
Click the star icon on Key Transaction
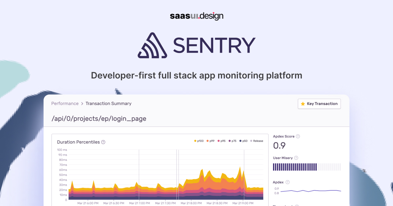click(x=303, y=104)
